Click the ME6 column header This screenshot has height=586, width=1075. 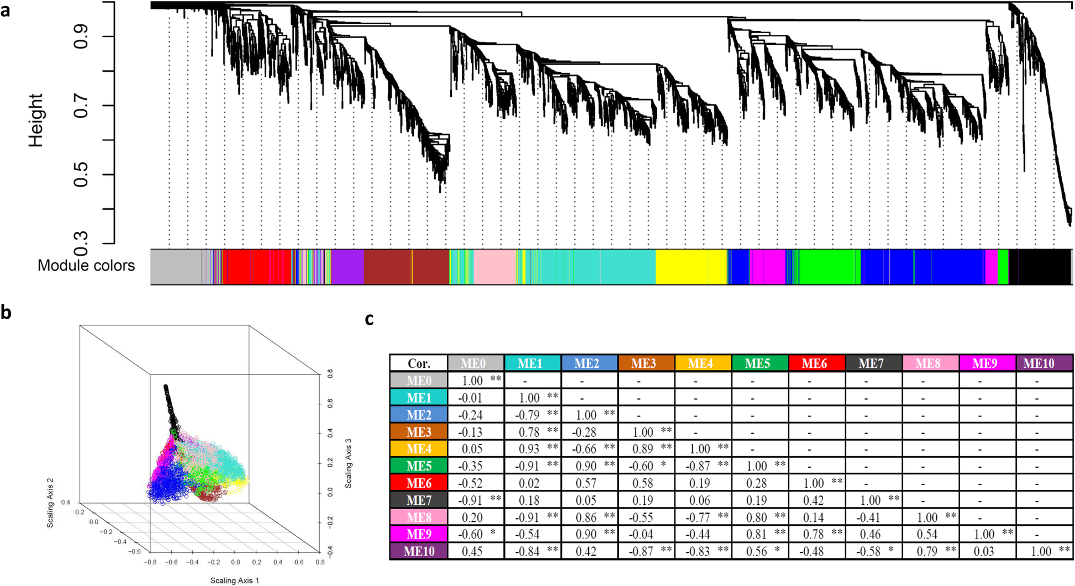[x=817, y=363]
